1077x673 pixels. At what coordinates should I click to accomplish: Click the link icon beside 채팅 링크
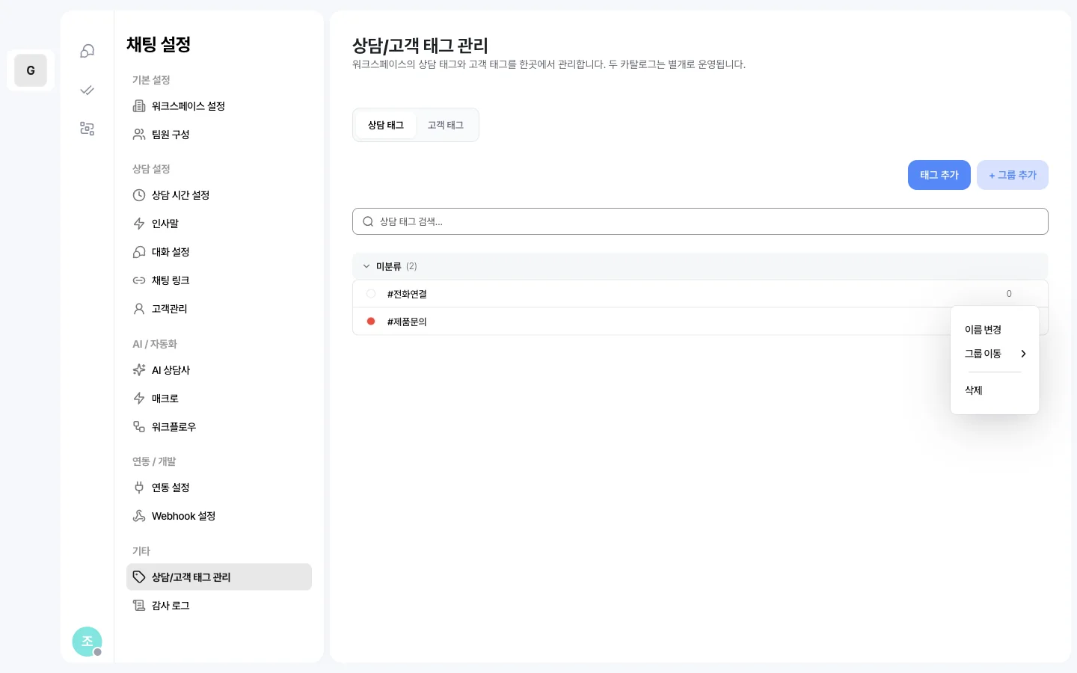coord(139,280)
